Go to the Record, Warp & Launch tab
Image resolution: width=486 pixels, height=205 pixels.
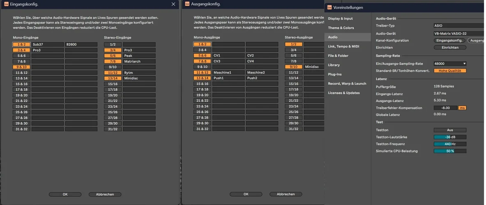coord(347,84)
